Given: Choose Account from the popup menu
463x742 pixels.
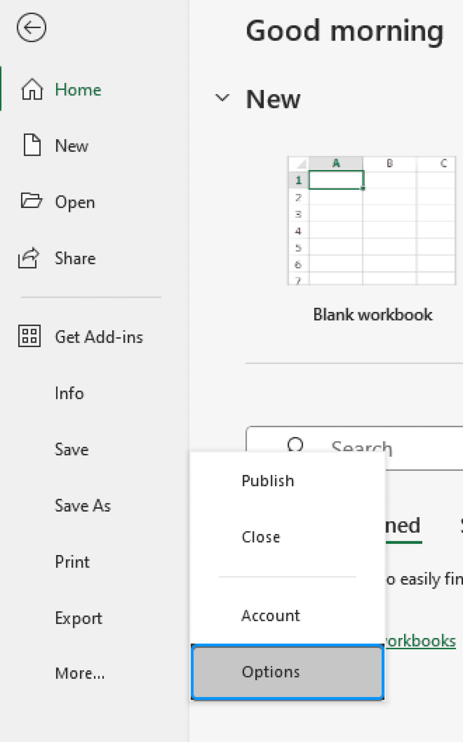Looking at the screenshot, I should 271,616.
